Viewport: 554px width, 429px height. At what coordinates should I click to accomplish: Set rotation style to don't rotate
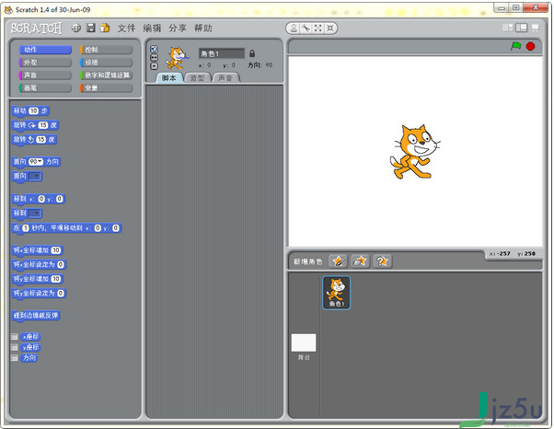[154, 66]
